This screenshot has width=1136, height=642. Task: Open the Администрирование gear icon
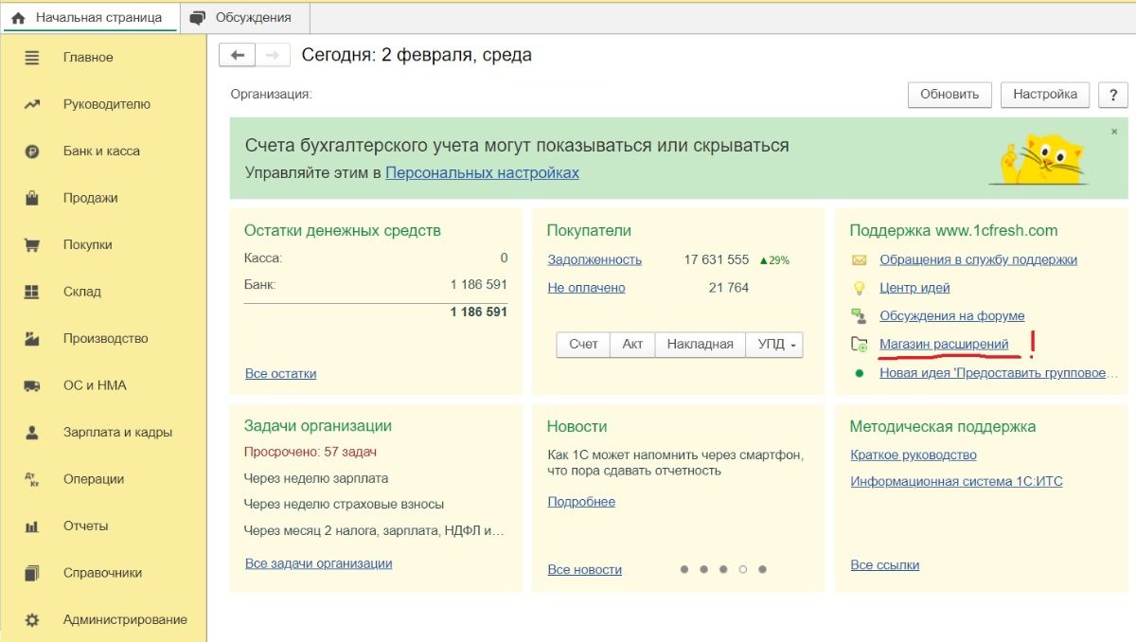(x=32, y=620)
